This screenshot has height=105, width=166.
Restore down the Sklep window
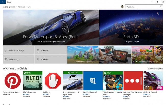pyautogui.click(x=158, y=2)
